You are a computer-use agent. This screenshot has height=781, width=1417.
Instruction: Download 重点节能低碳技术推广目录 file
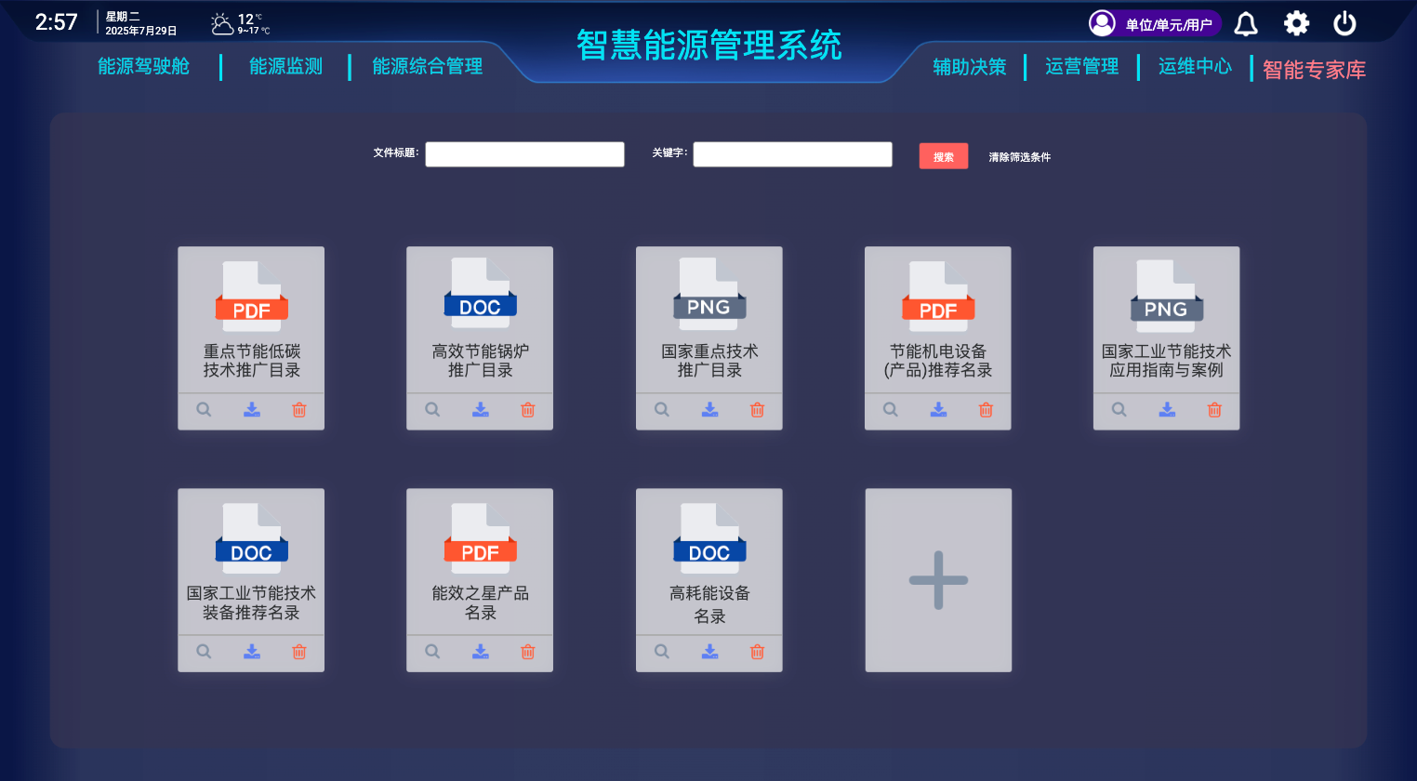click(x=252, y=409)
